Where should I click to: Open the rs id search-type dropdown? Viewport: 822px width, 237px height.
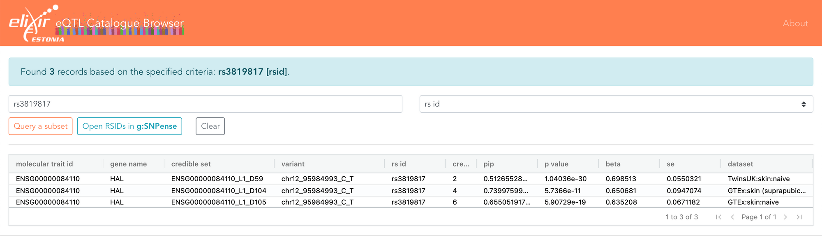pos(616,104)
